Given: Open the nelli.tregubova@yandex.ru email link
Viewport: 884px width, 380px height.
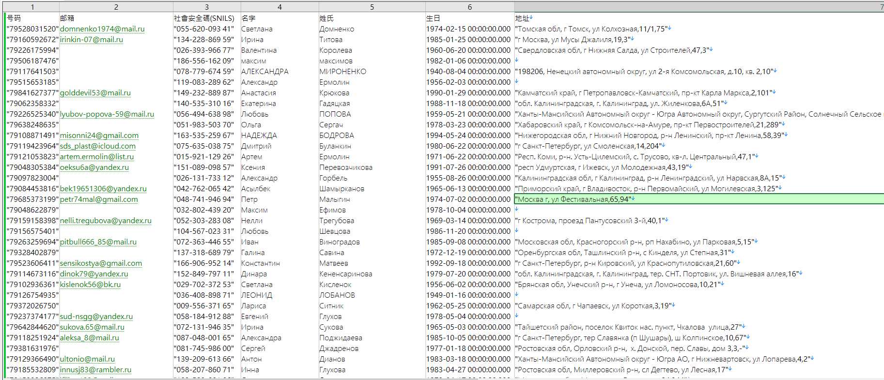Looking at the screenshot, I should [x=106, y=221].
